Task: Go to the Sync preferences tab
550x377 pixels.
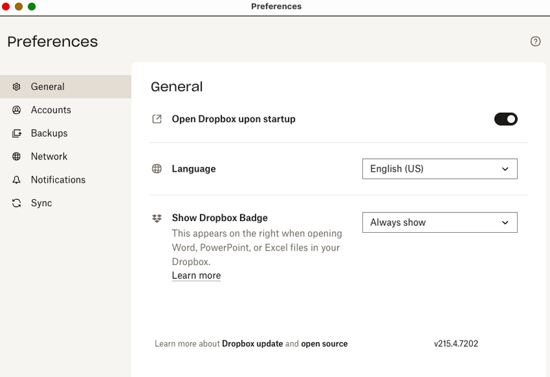Action: (41, 204)
